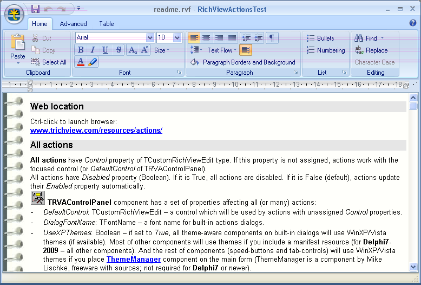Center the paragraph
The width and height of the screenshot is (421, 285).
coord(206,38)
